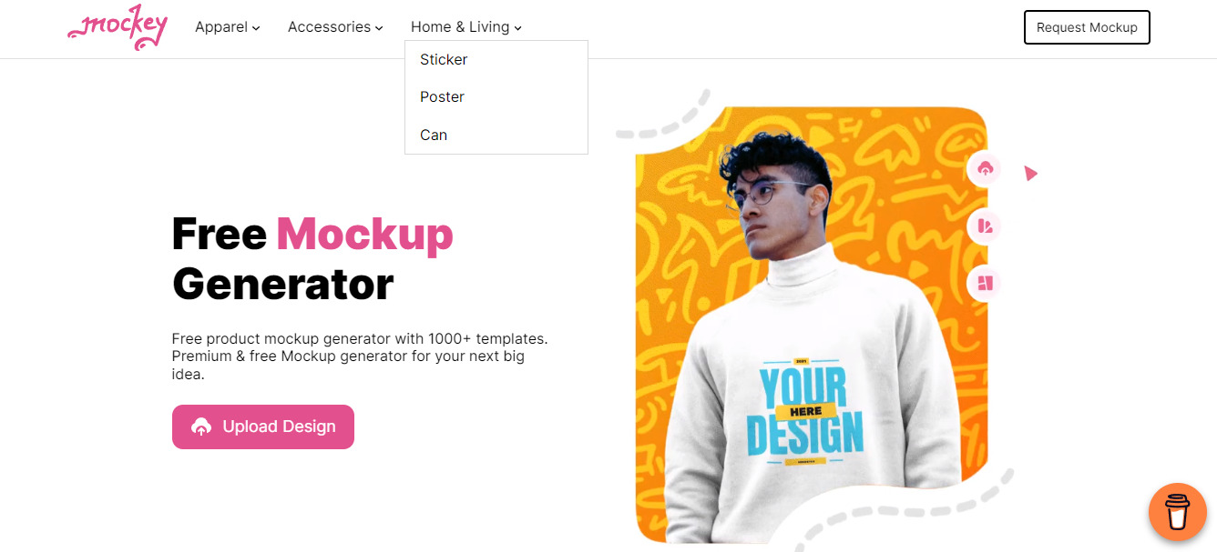Click the Mockey logo
The width and height of the screenshot is (1217, 552).
[x=118, y=27]
